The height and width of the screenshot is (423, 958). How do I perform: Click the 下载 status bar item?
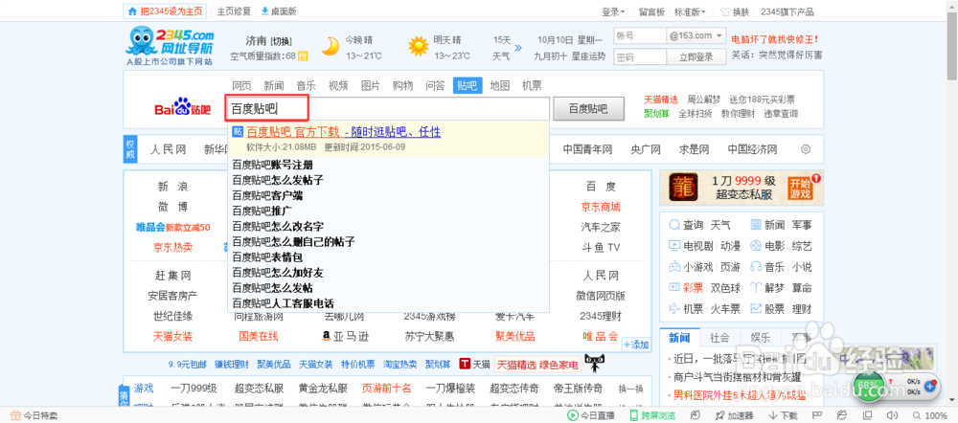click(783, 415)
